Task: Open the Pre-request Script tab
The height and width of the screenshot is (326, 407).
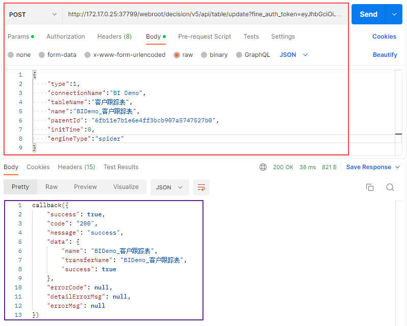Action: [205, 37]
